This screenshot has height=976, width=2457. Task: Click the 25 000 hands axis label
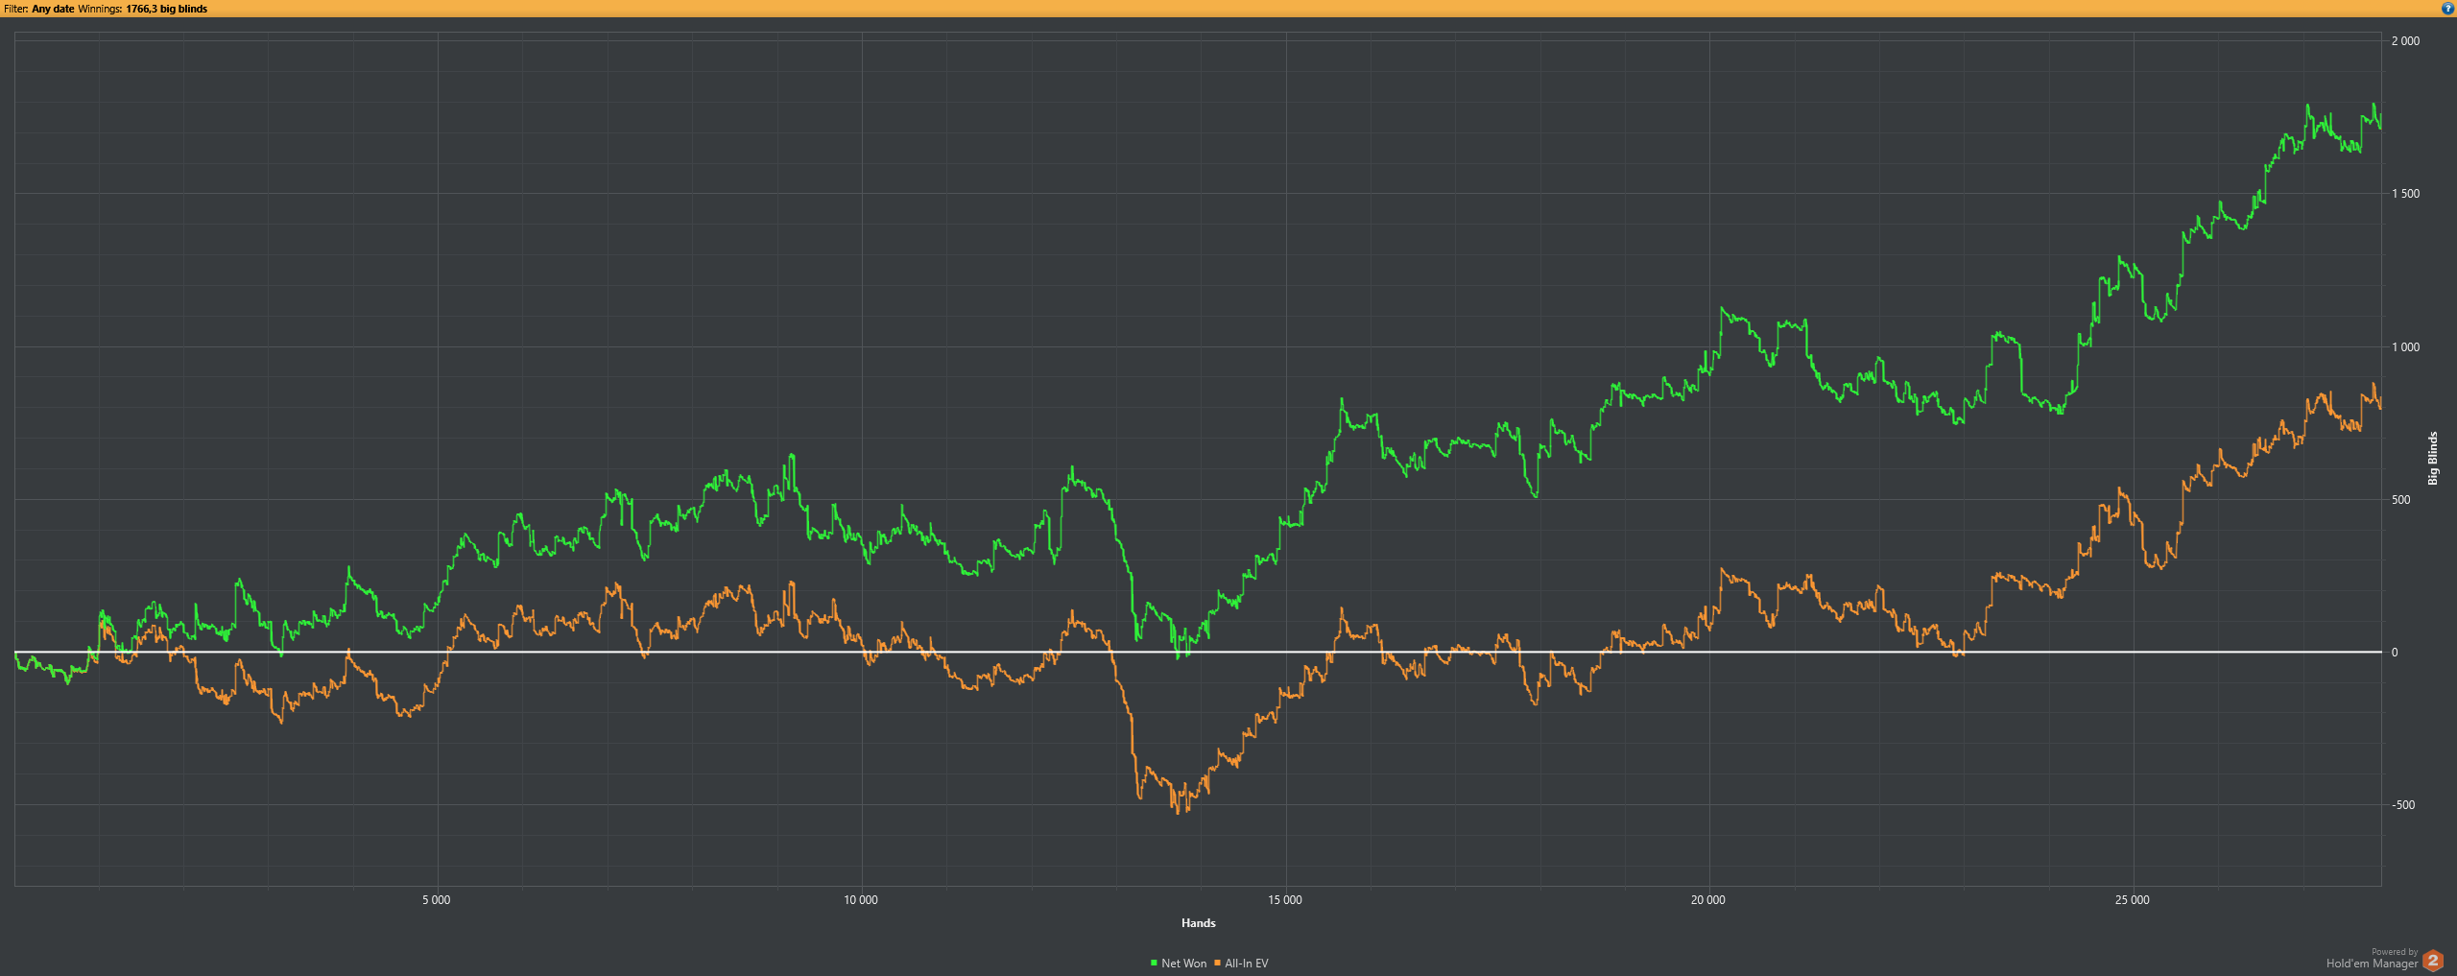(2132, 900)
